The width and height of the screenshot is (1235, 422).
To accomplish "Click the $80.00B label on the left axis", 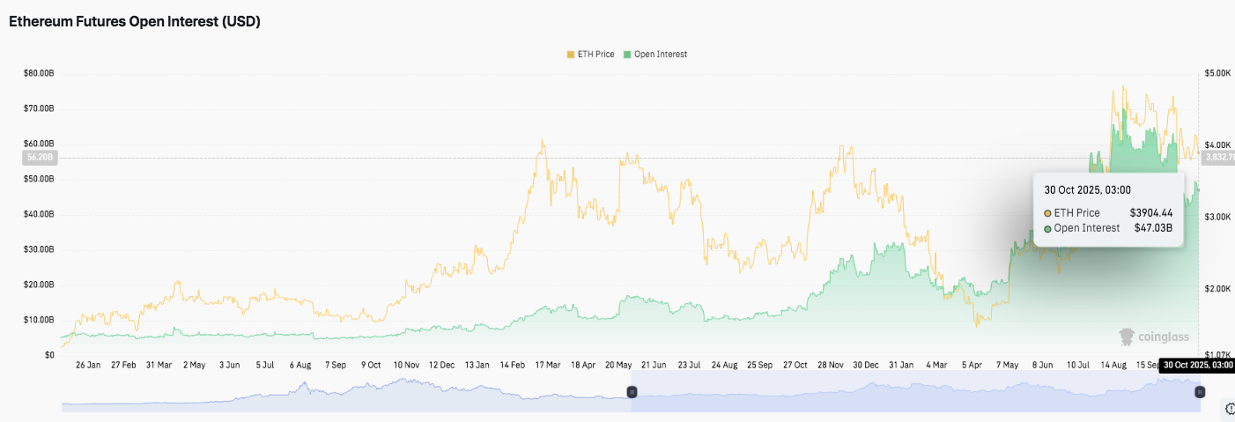I will click(x=39, y=73).
